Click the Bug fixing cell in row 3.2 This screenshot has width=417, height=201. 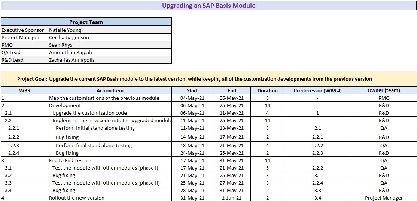point(110,175)
